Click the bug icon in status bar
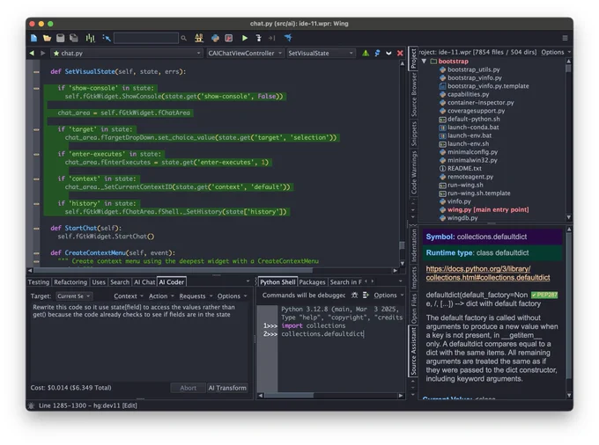Image resolution: width=599 pixels, height=445 pixels. pyautogui.click(x=32, y=405)
